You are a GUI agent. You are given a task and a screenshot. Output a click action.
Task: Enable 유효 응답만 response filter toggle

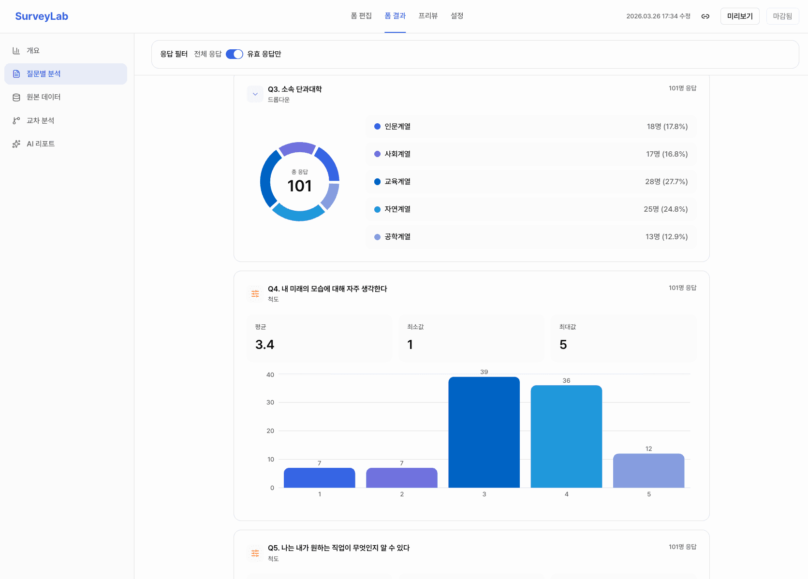coord(234,54)
